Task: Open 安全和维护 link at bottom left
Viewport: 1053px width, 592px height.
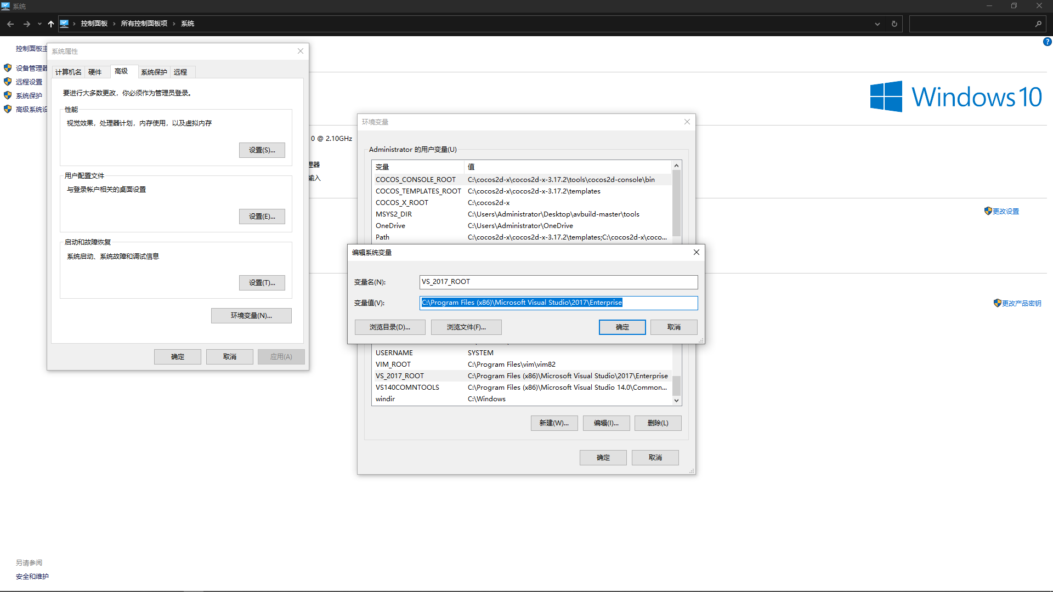Action: (x=32, y=576)
